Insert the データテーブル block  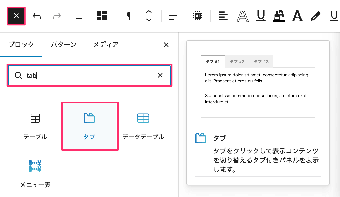[x=143, y=126]
